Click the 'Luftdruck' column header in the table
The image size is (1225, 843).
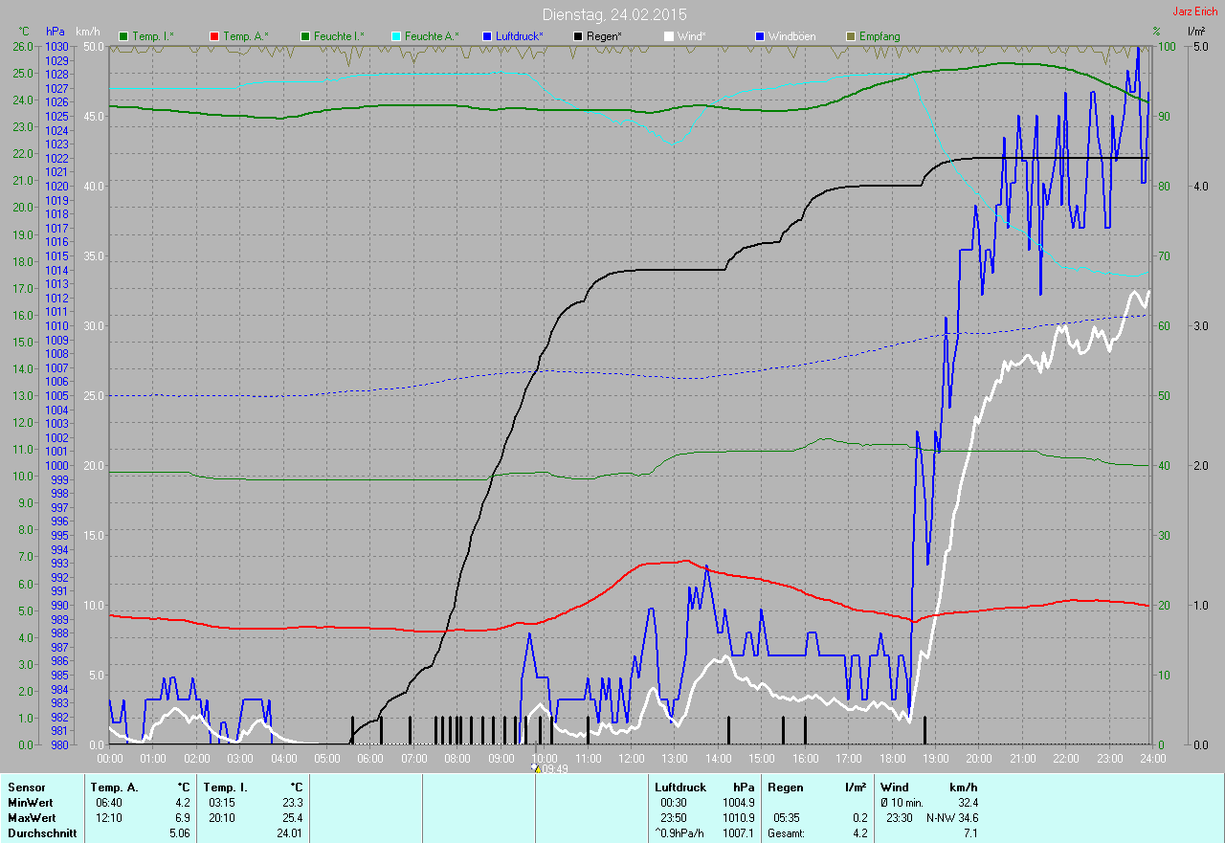pos(680,788)
